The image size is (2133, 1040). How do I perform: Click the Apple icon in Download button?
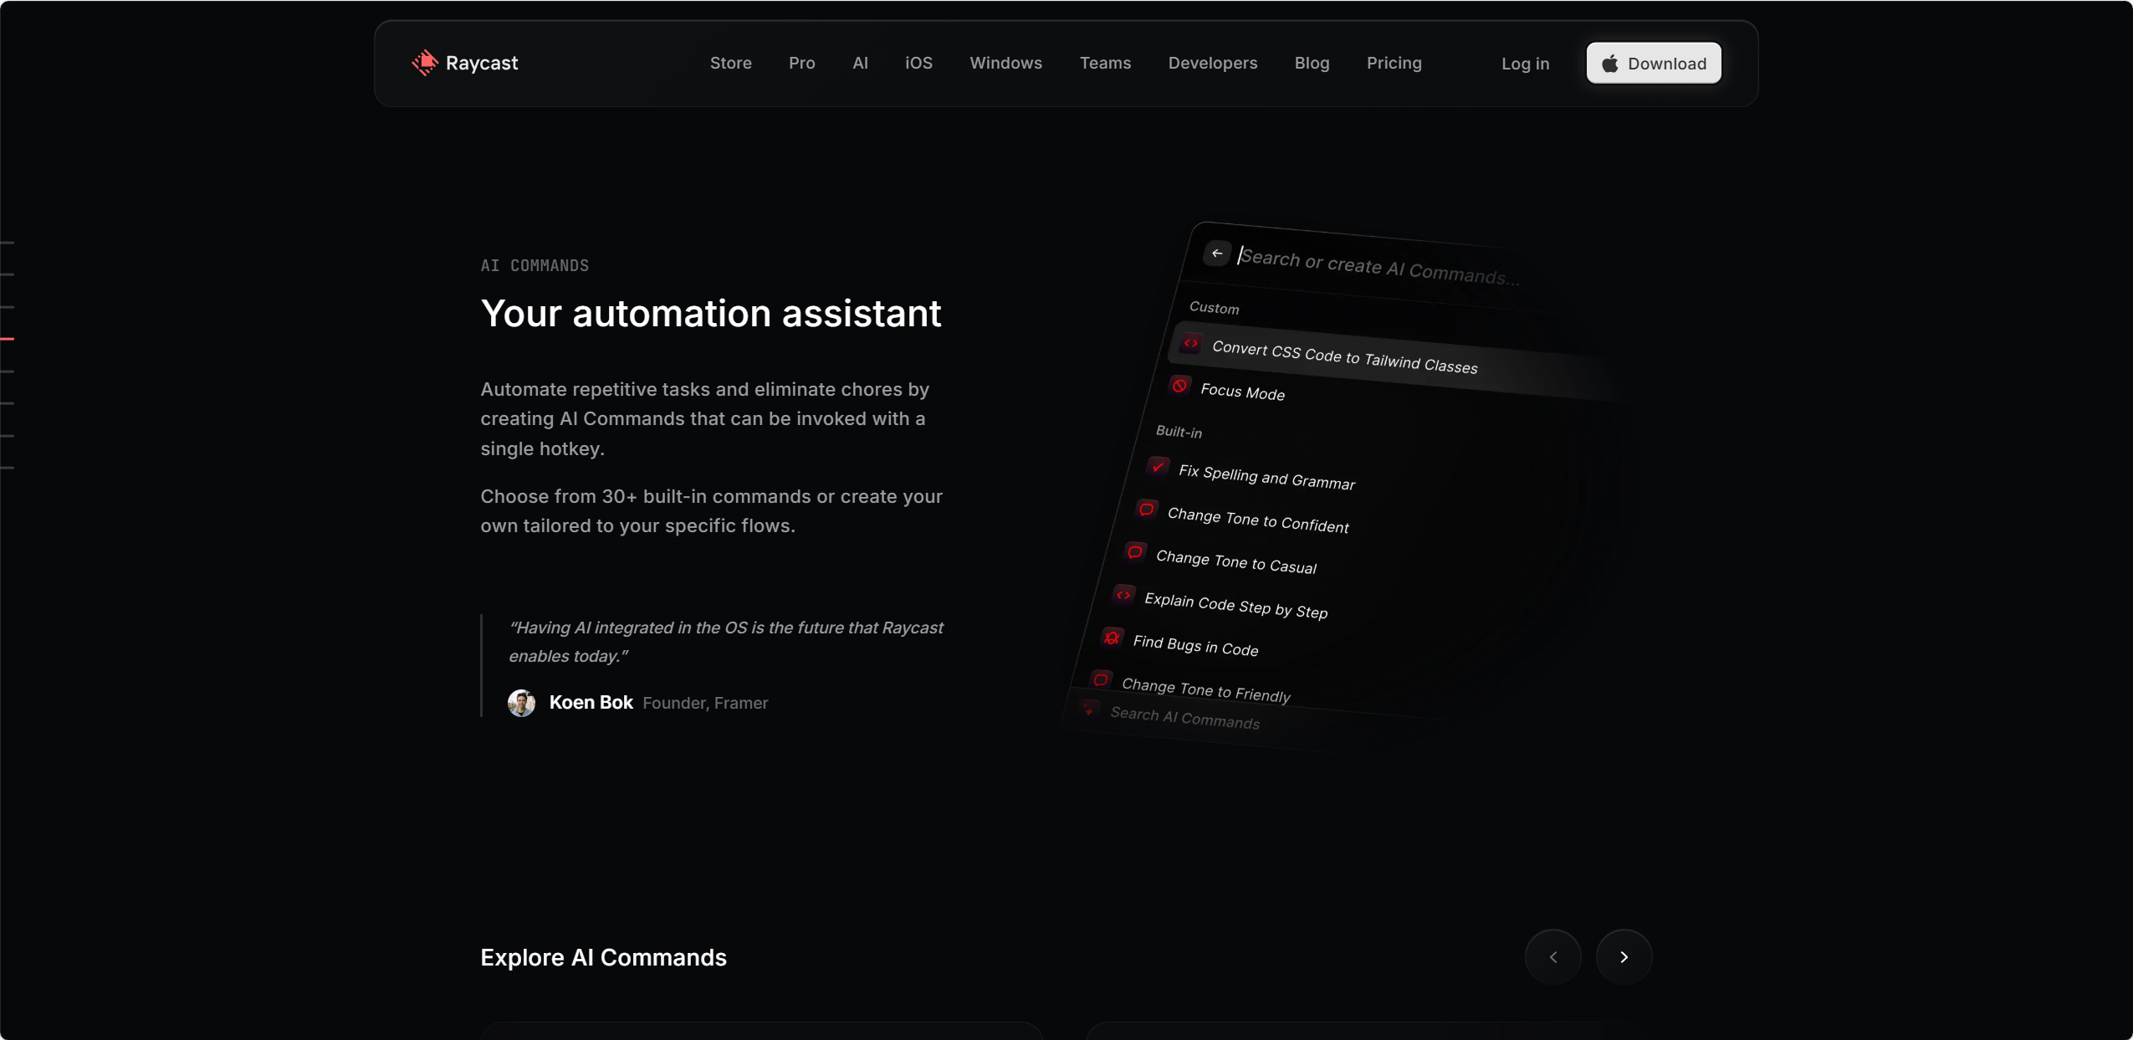(1609, 64)
